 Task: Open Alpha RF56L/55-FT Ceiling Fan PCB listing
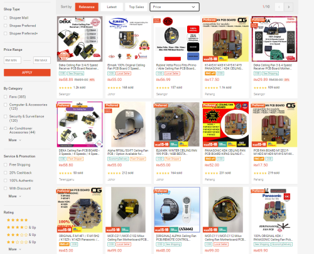point(128,152)
